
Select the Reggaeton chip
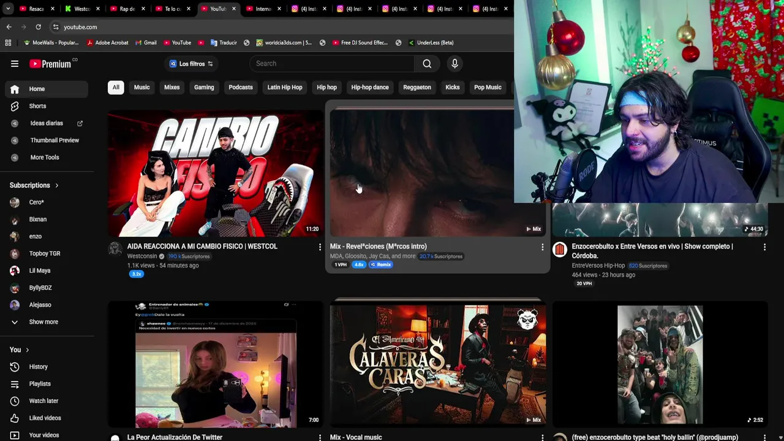(417, 88)
